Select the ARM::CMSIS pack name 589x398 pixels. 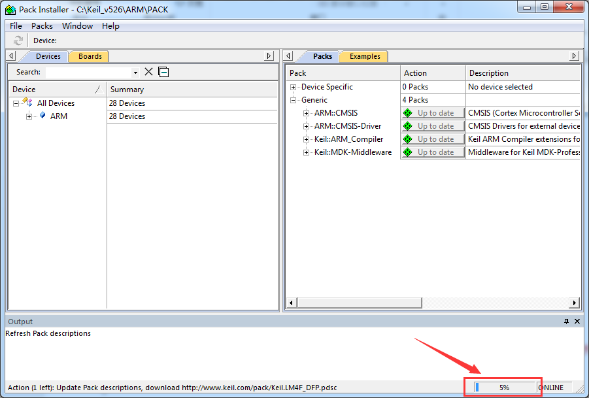[336, 113]
